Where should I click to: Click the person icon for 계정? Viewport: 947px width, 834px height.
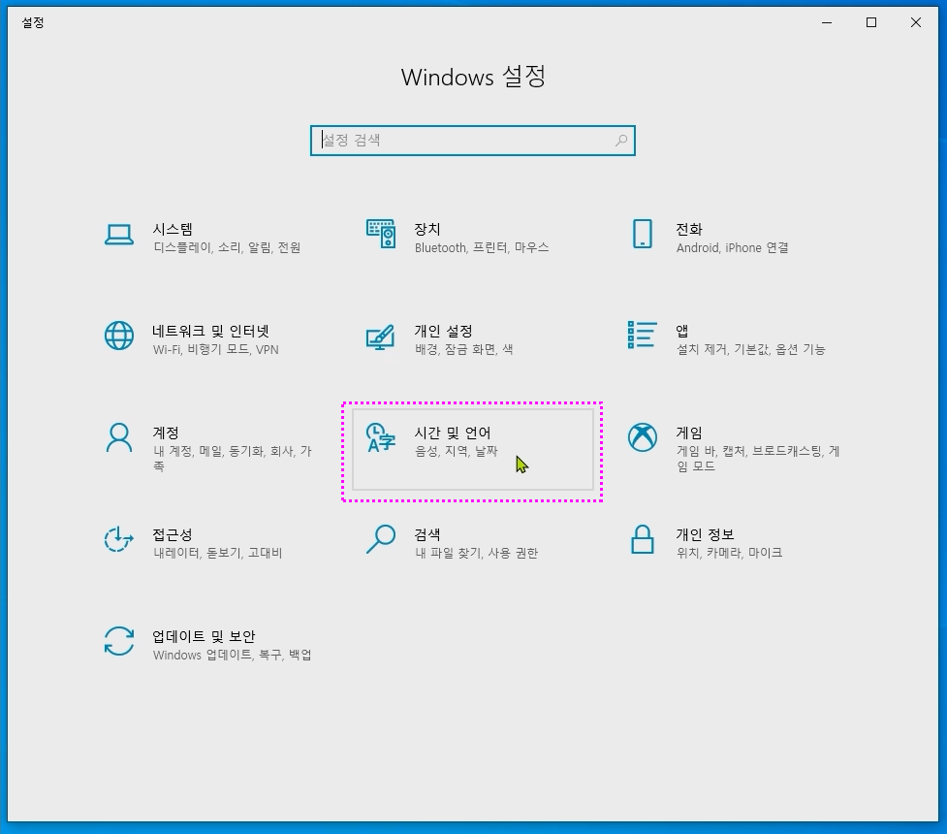119,437
